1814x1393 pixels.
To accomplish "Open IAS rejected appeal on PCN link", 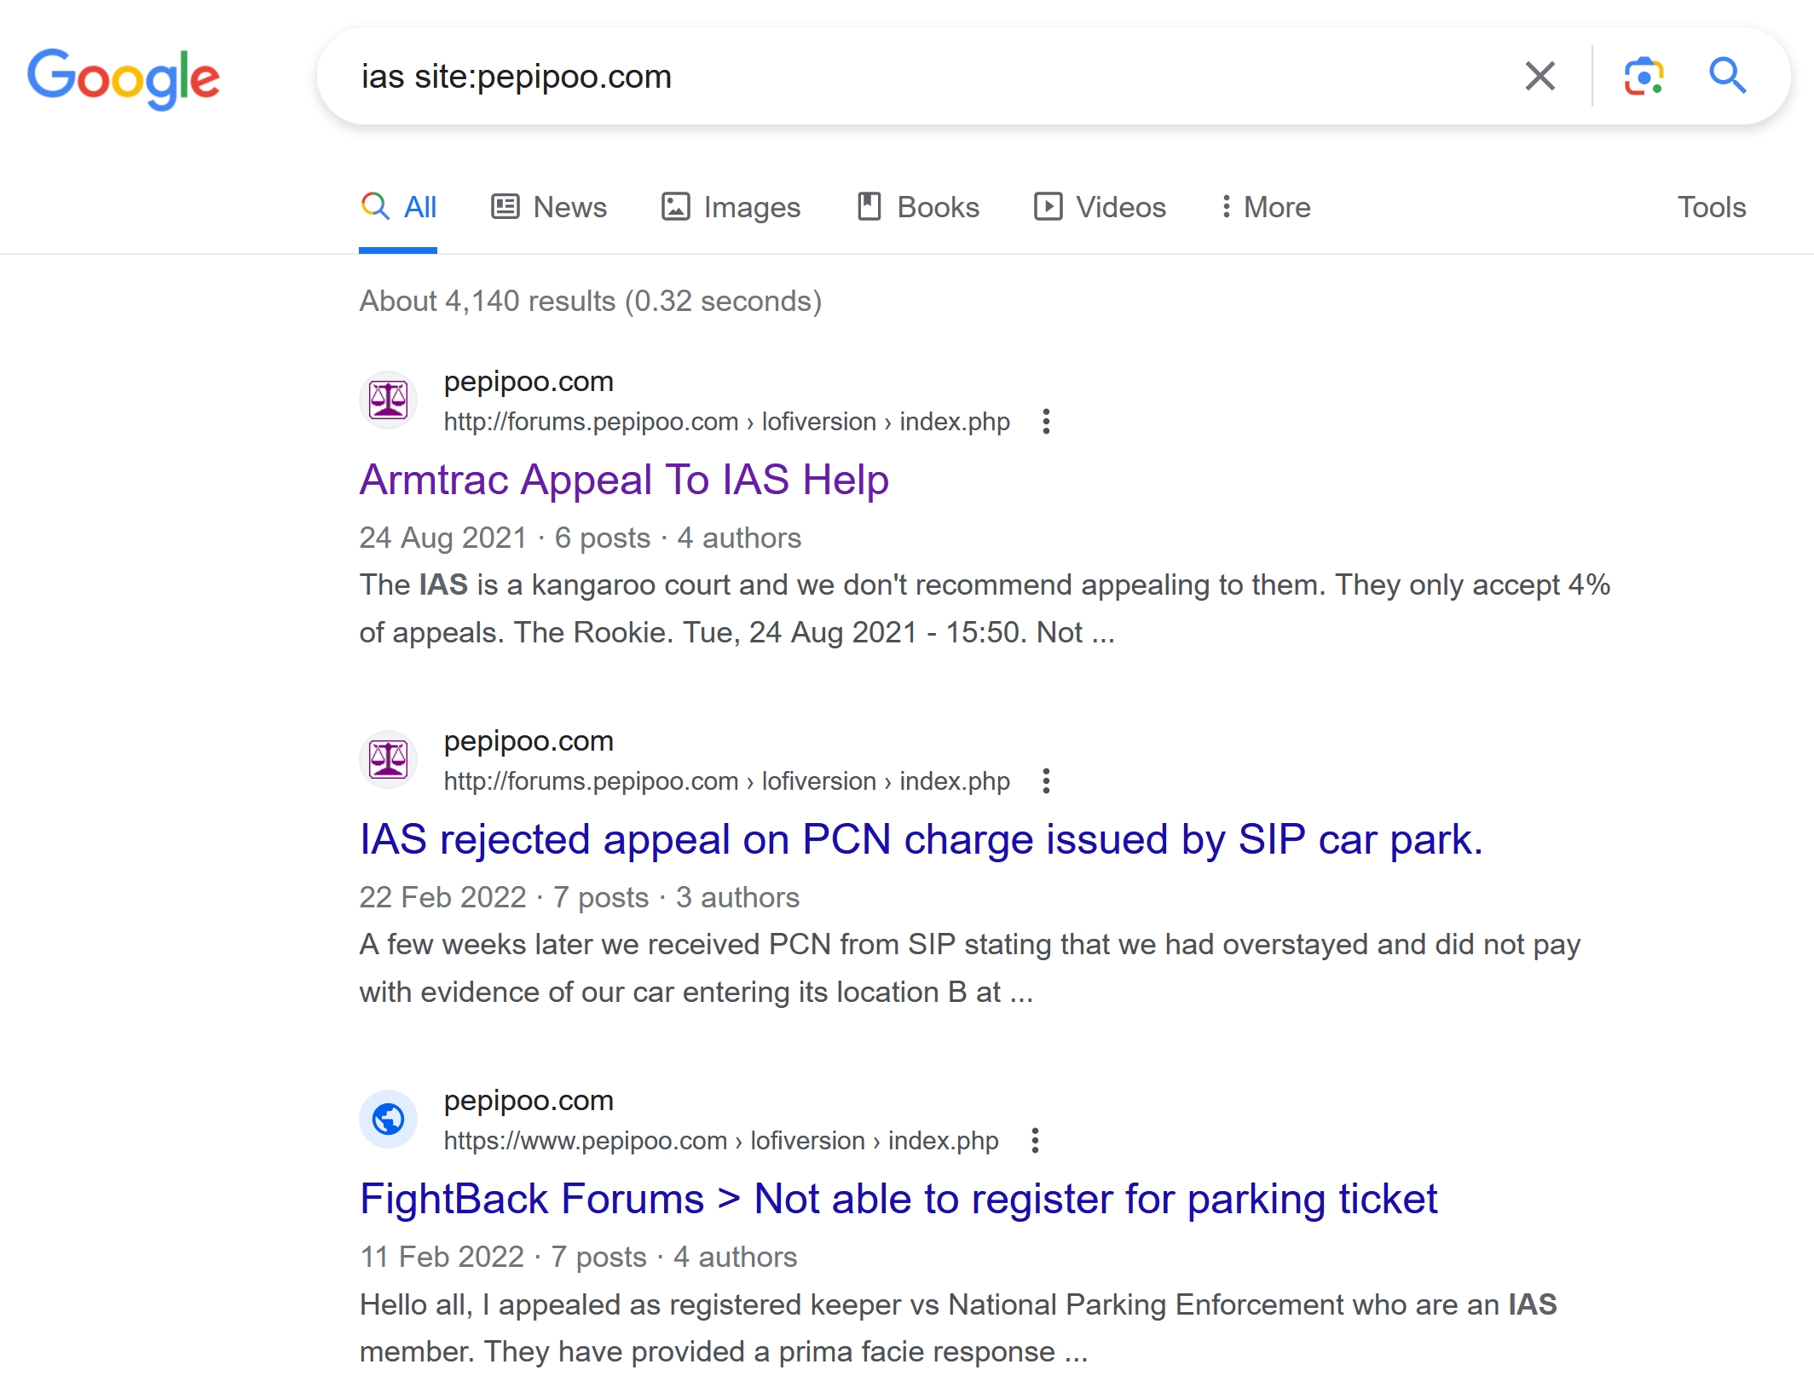I will 921,839.
